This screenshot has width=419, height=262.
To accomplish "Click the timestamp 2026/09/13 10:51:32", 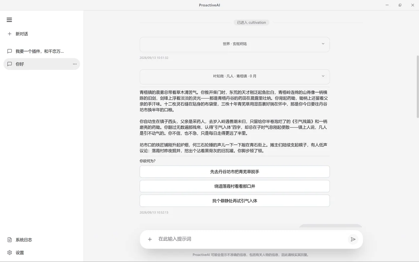I will coord(154,58).
